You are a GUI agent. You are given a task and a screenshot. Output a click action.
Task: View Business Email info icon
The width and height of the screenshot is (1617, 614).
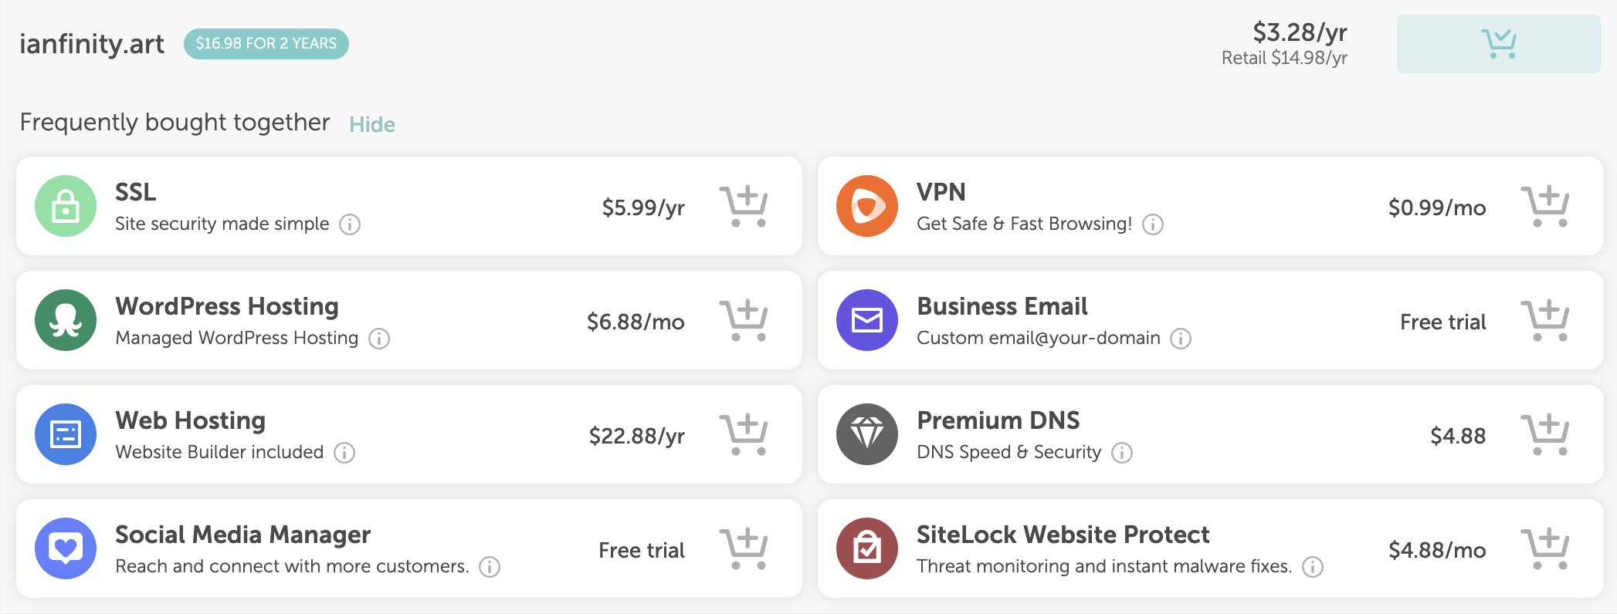click(1181, 339)
